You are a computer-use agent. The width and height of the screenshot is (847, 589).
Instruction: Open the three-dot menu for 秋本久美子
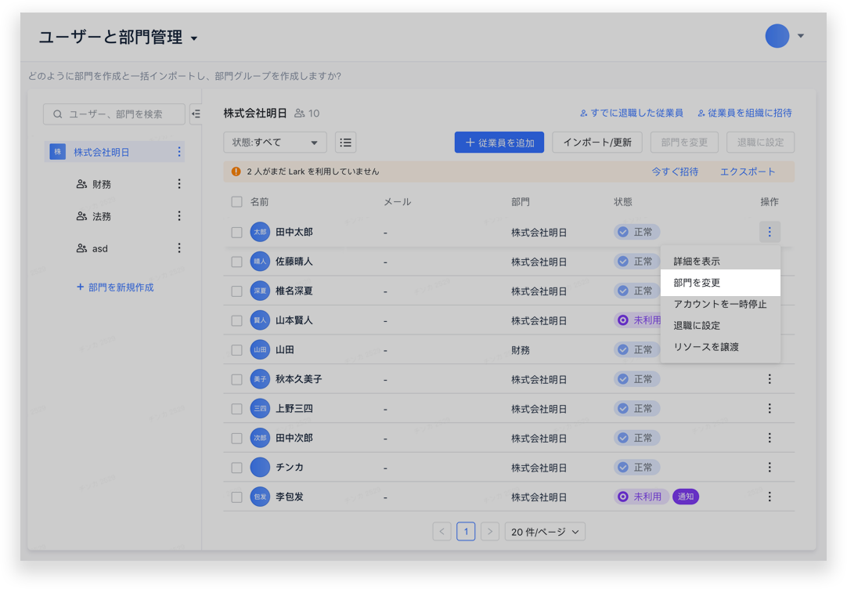[770, 379]
